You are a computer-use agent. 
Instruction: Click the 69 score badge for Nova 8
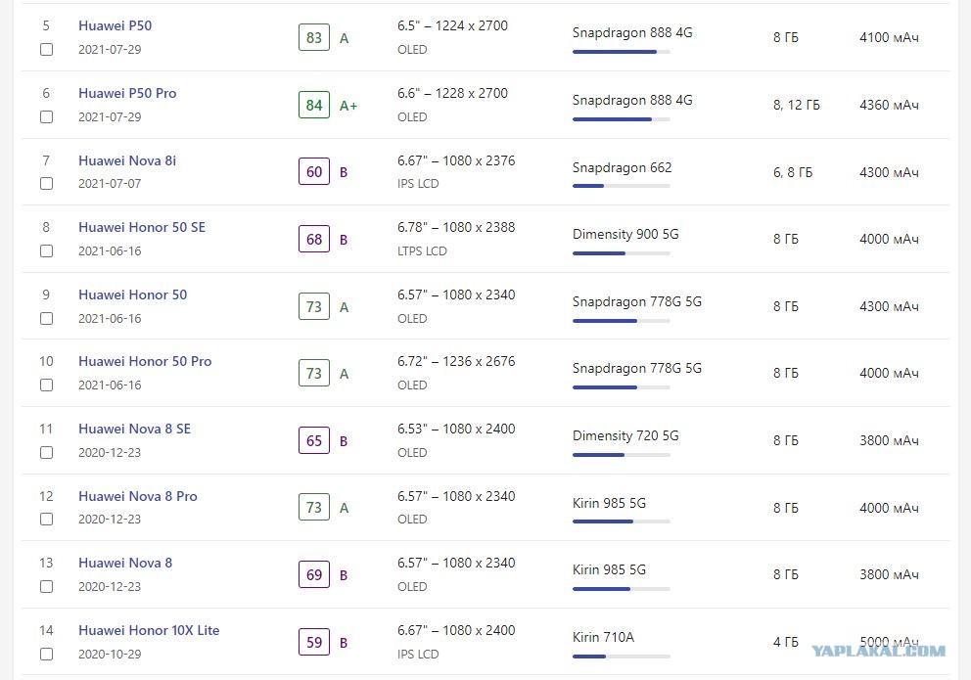tap(314, 574)
